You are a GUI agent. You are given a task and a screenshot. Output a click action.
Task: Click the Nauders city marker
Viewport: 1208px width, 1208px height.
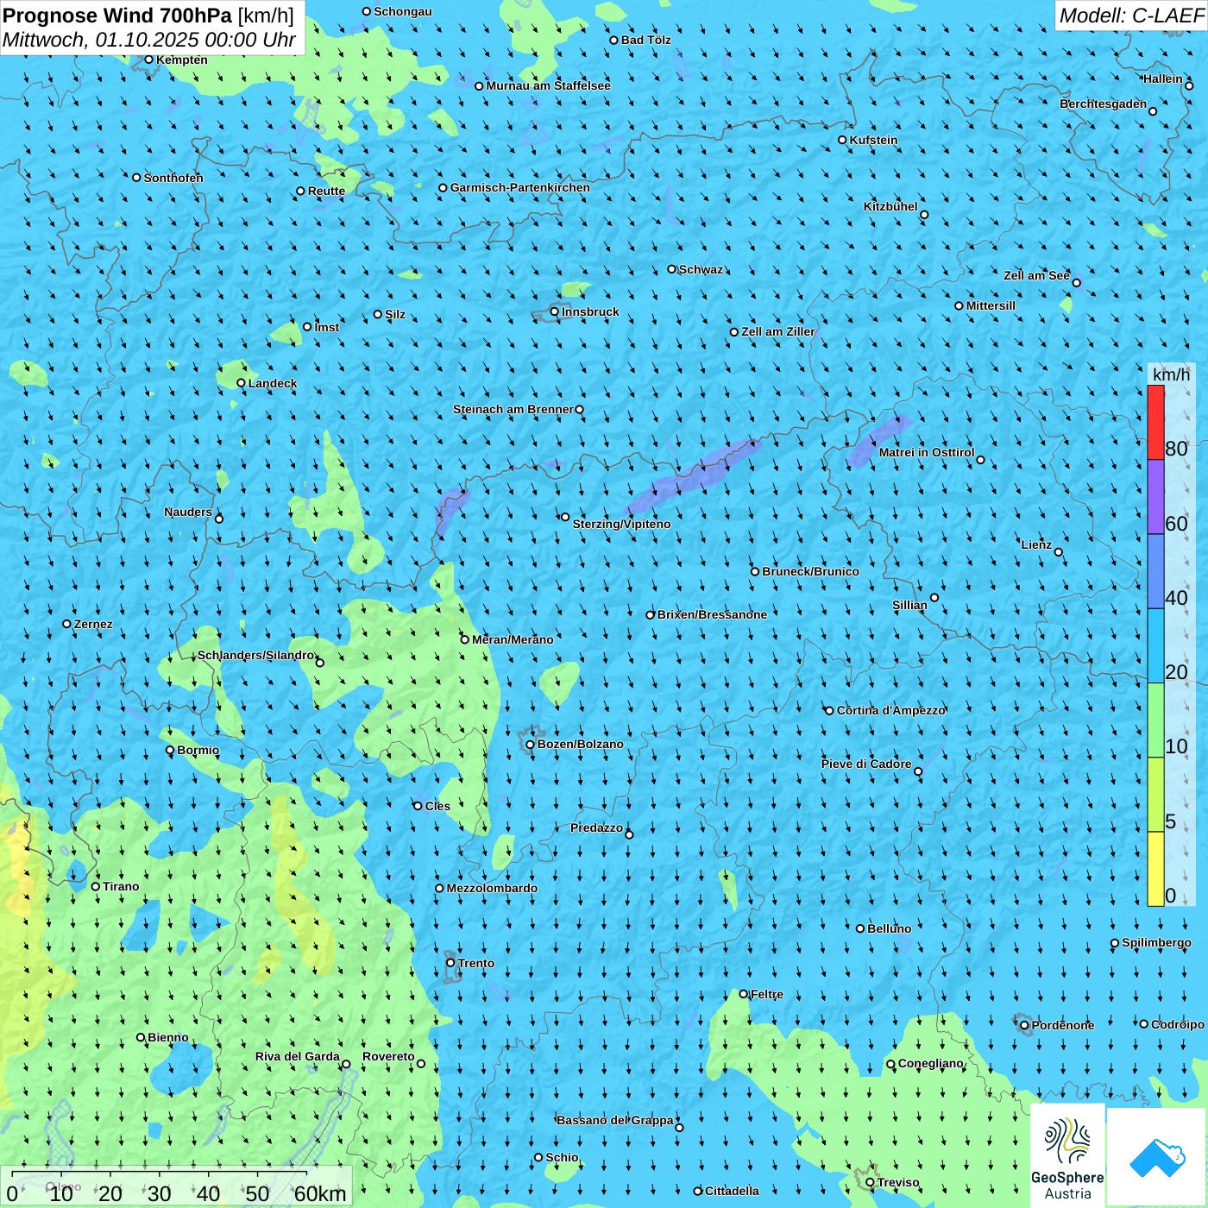click(219, 519)
